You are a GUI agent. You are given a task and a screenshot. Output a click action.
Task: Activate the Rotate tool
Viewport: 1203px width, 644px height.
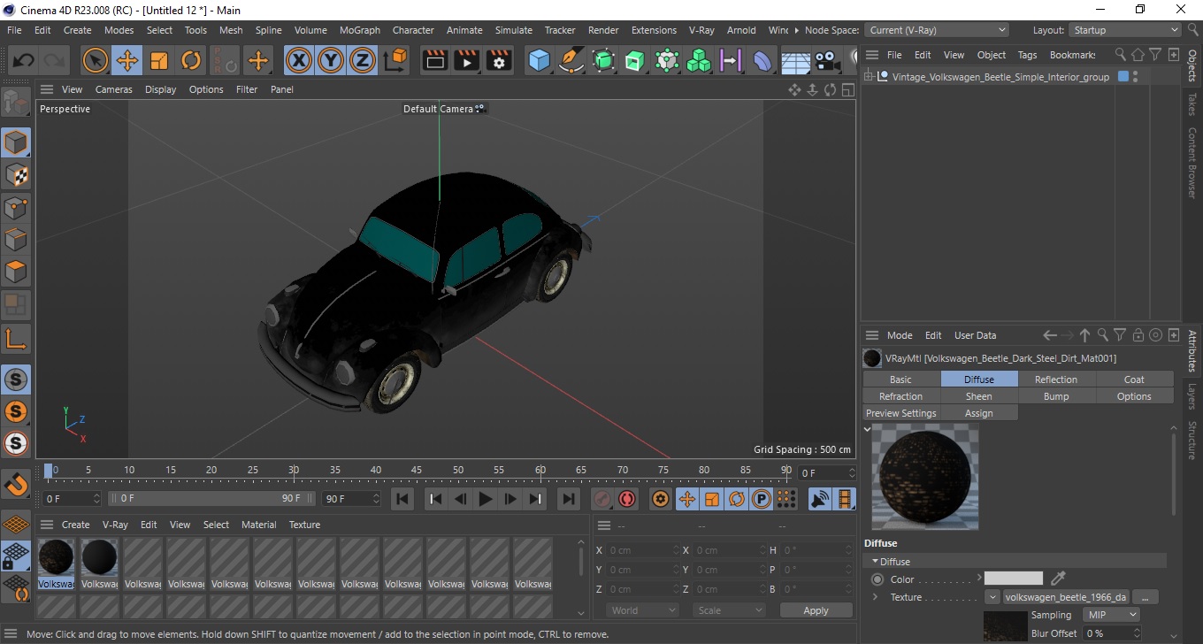point(191,61)
